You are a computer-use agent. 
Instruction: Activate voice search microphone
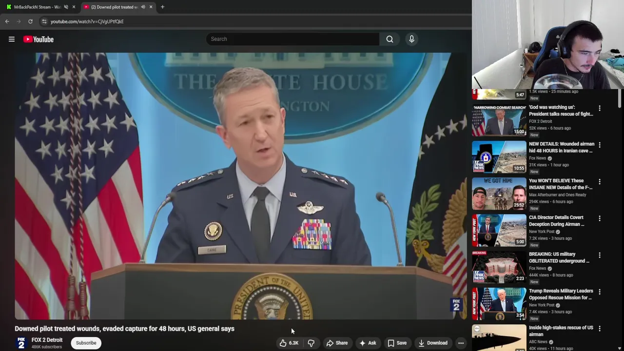(x=411, y=39)
